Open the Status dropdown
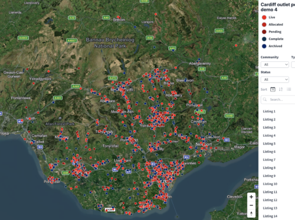Image resolution: width=295 pixels, height=220 pixels. point(275,80)
